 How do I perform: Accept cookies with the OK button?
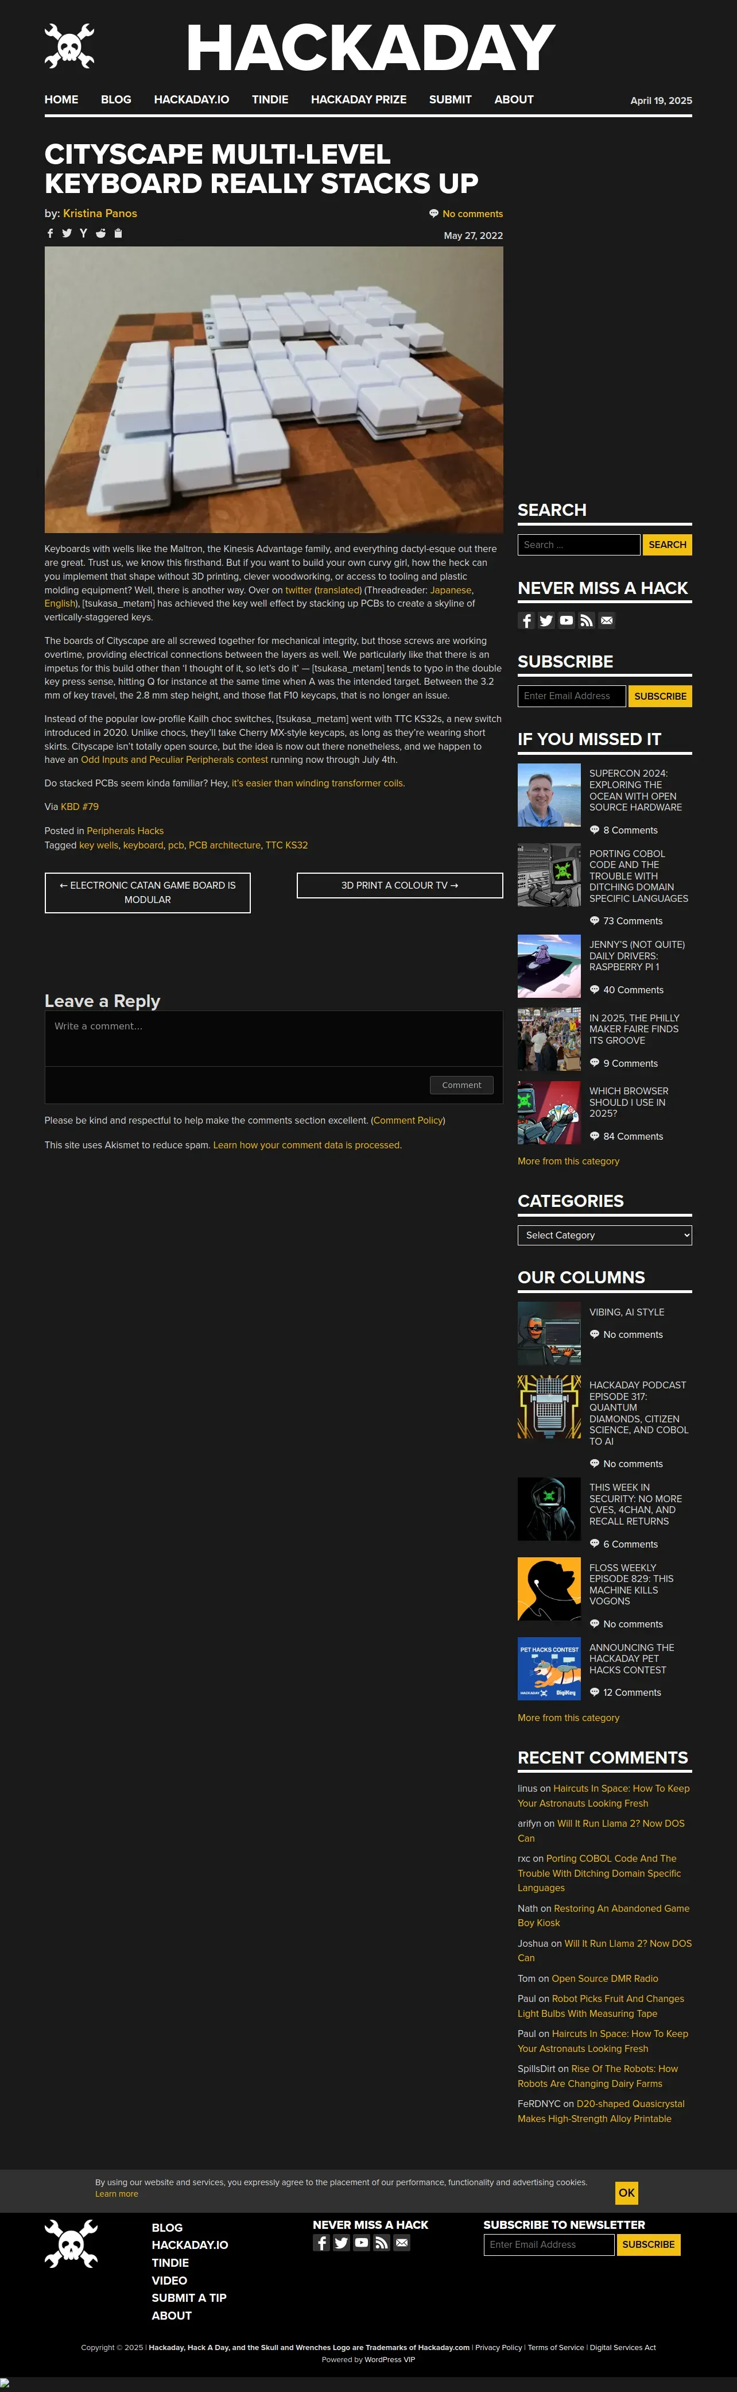[627, 2192]
